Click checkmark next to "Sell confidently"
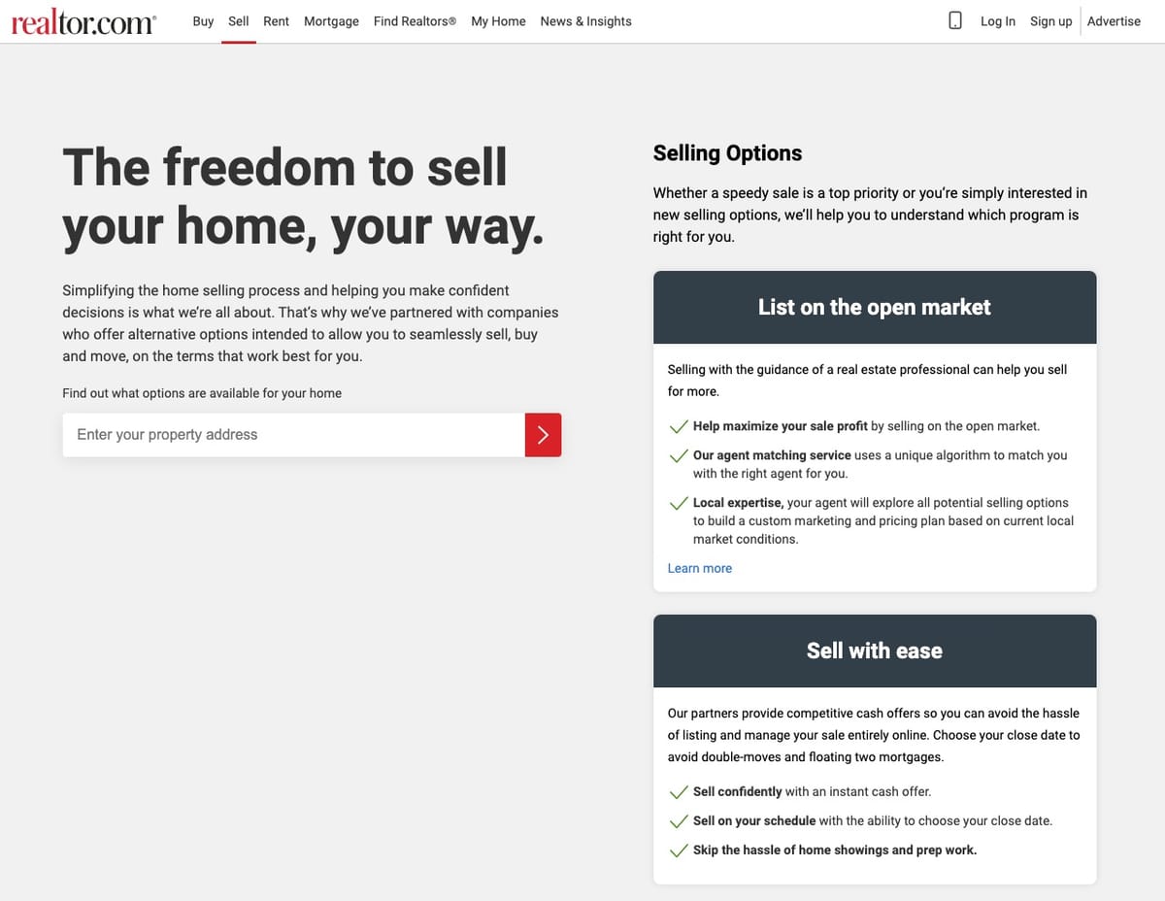1165x901 pixels. [x=679, y=791]
